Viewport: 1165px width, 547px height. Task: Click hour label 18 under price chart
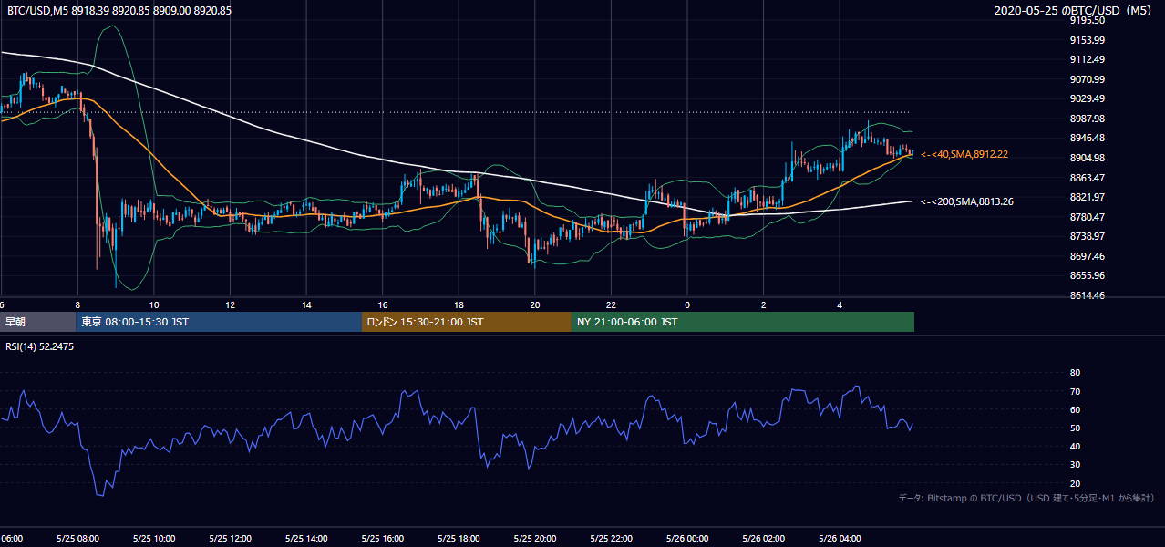click(x=459, y=304)
